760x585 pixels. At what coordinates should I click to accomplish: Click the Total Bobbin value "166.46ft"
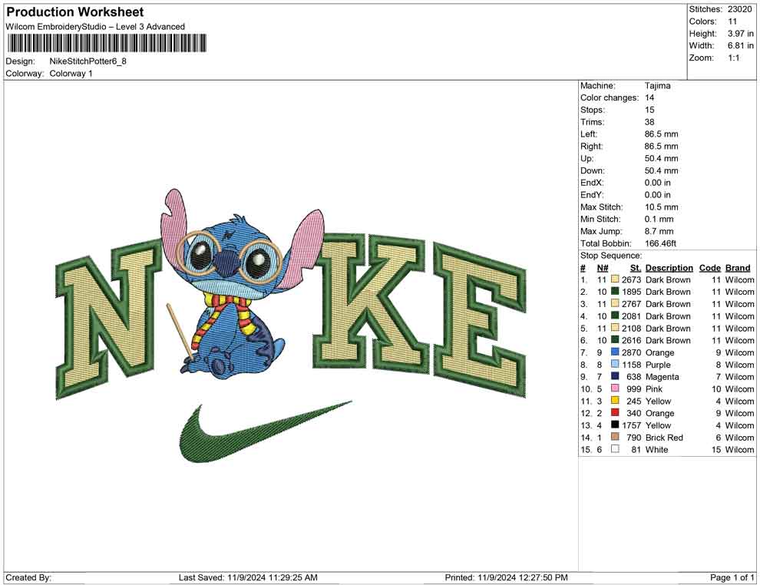[x=660, y=243]
